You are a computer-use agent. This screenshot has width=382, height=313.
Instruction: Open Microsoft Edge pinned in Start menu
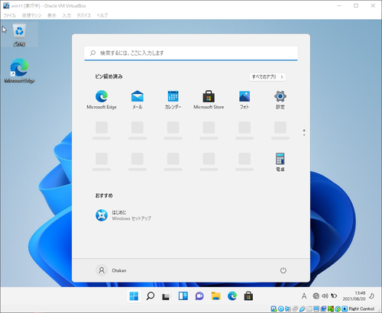point(102,100)
